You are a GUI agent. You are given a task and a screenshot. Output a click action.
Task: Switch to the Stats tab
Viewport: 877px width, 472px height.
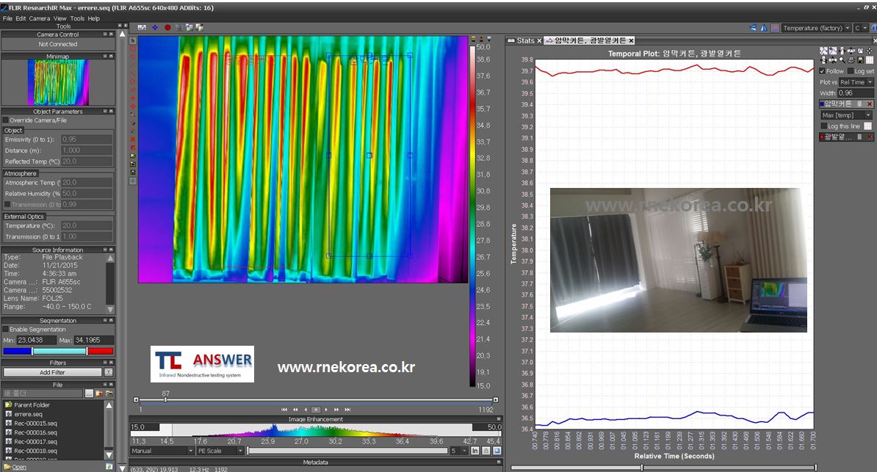524,40
